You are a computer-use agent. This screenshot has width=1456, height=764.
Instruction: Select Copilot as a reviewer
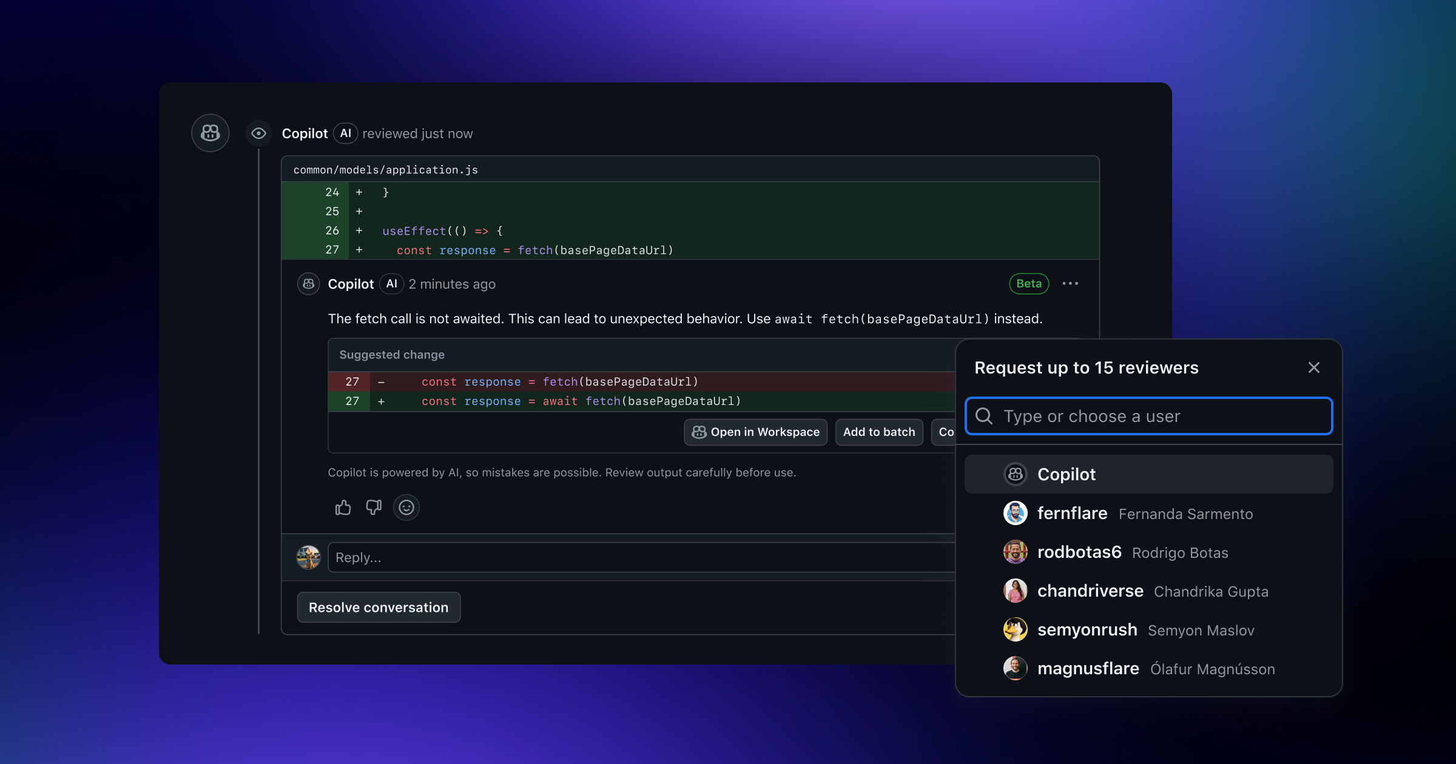click(x=1066, y=474)
